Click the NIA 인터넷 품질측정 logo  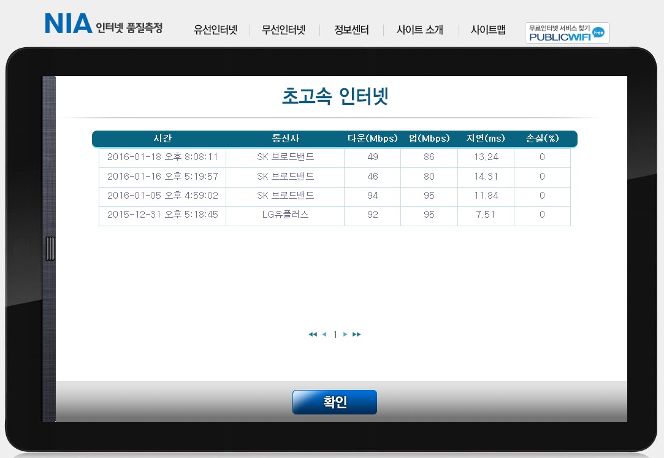click(x=103, y=25)
